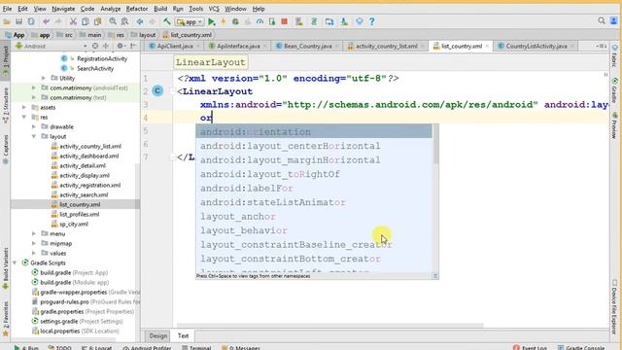Click the class gutter icon on line 2
Viewport: 622px width, 350px height.
point(157,91)
